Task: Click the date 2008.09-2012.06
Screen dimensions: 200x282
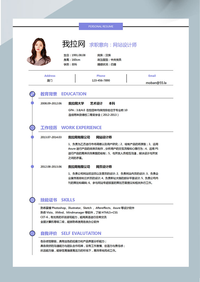Action: coord(51,103)
